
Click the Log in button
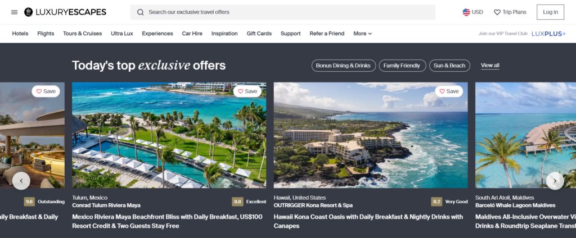tap(550, 12)
